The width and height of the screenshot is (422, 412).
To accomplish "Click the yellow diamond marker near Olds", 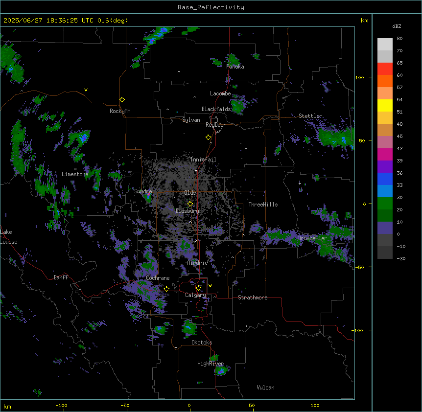I will pos(190,204).
